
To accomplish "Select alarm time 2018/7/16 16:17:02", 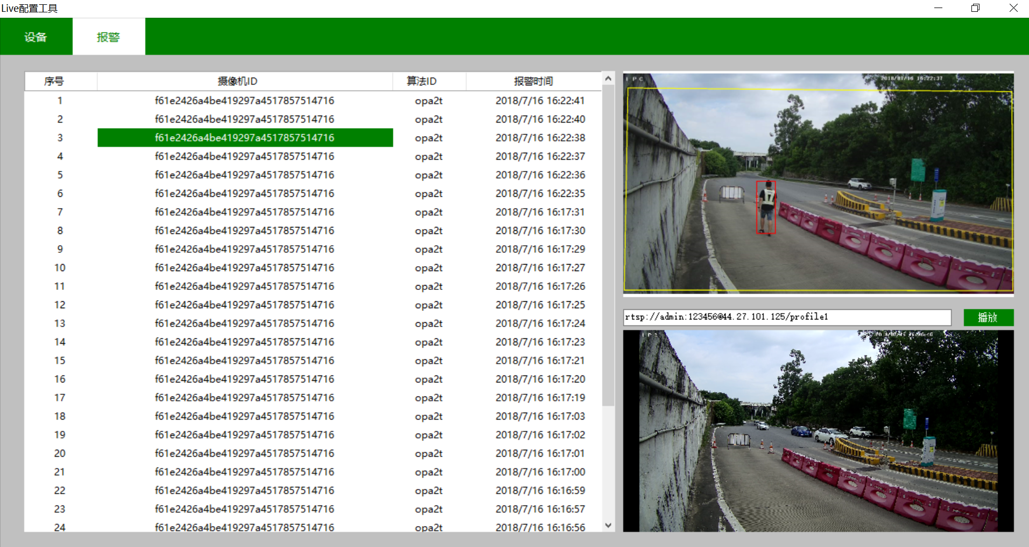I will coord(540,435).
